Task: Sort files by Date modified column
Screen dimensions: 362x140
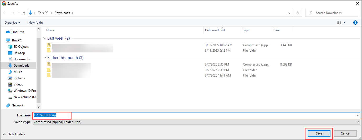Action: click(x=215, y=30)
